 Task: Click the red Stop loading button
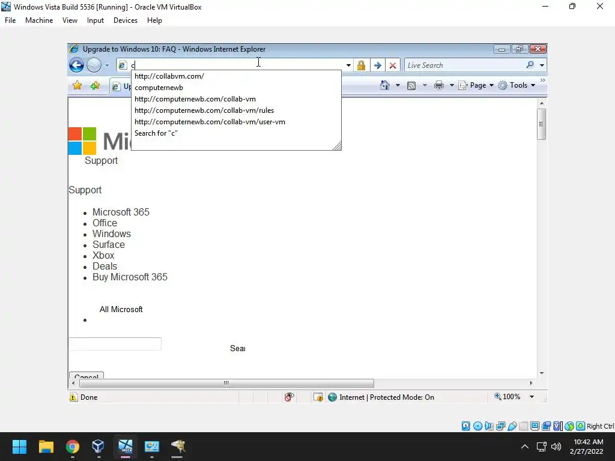point(393,65)
